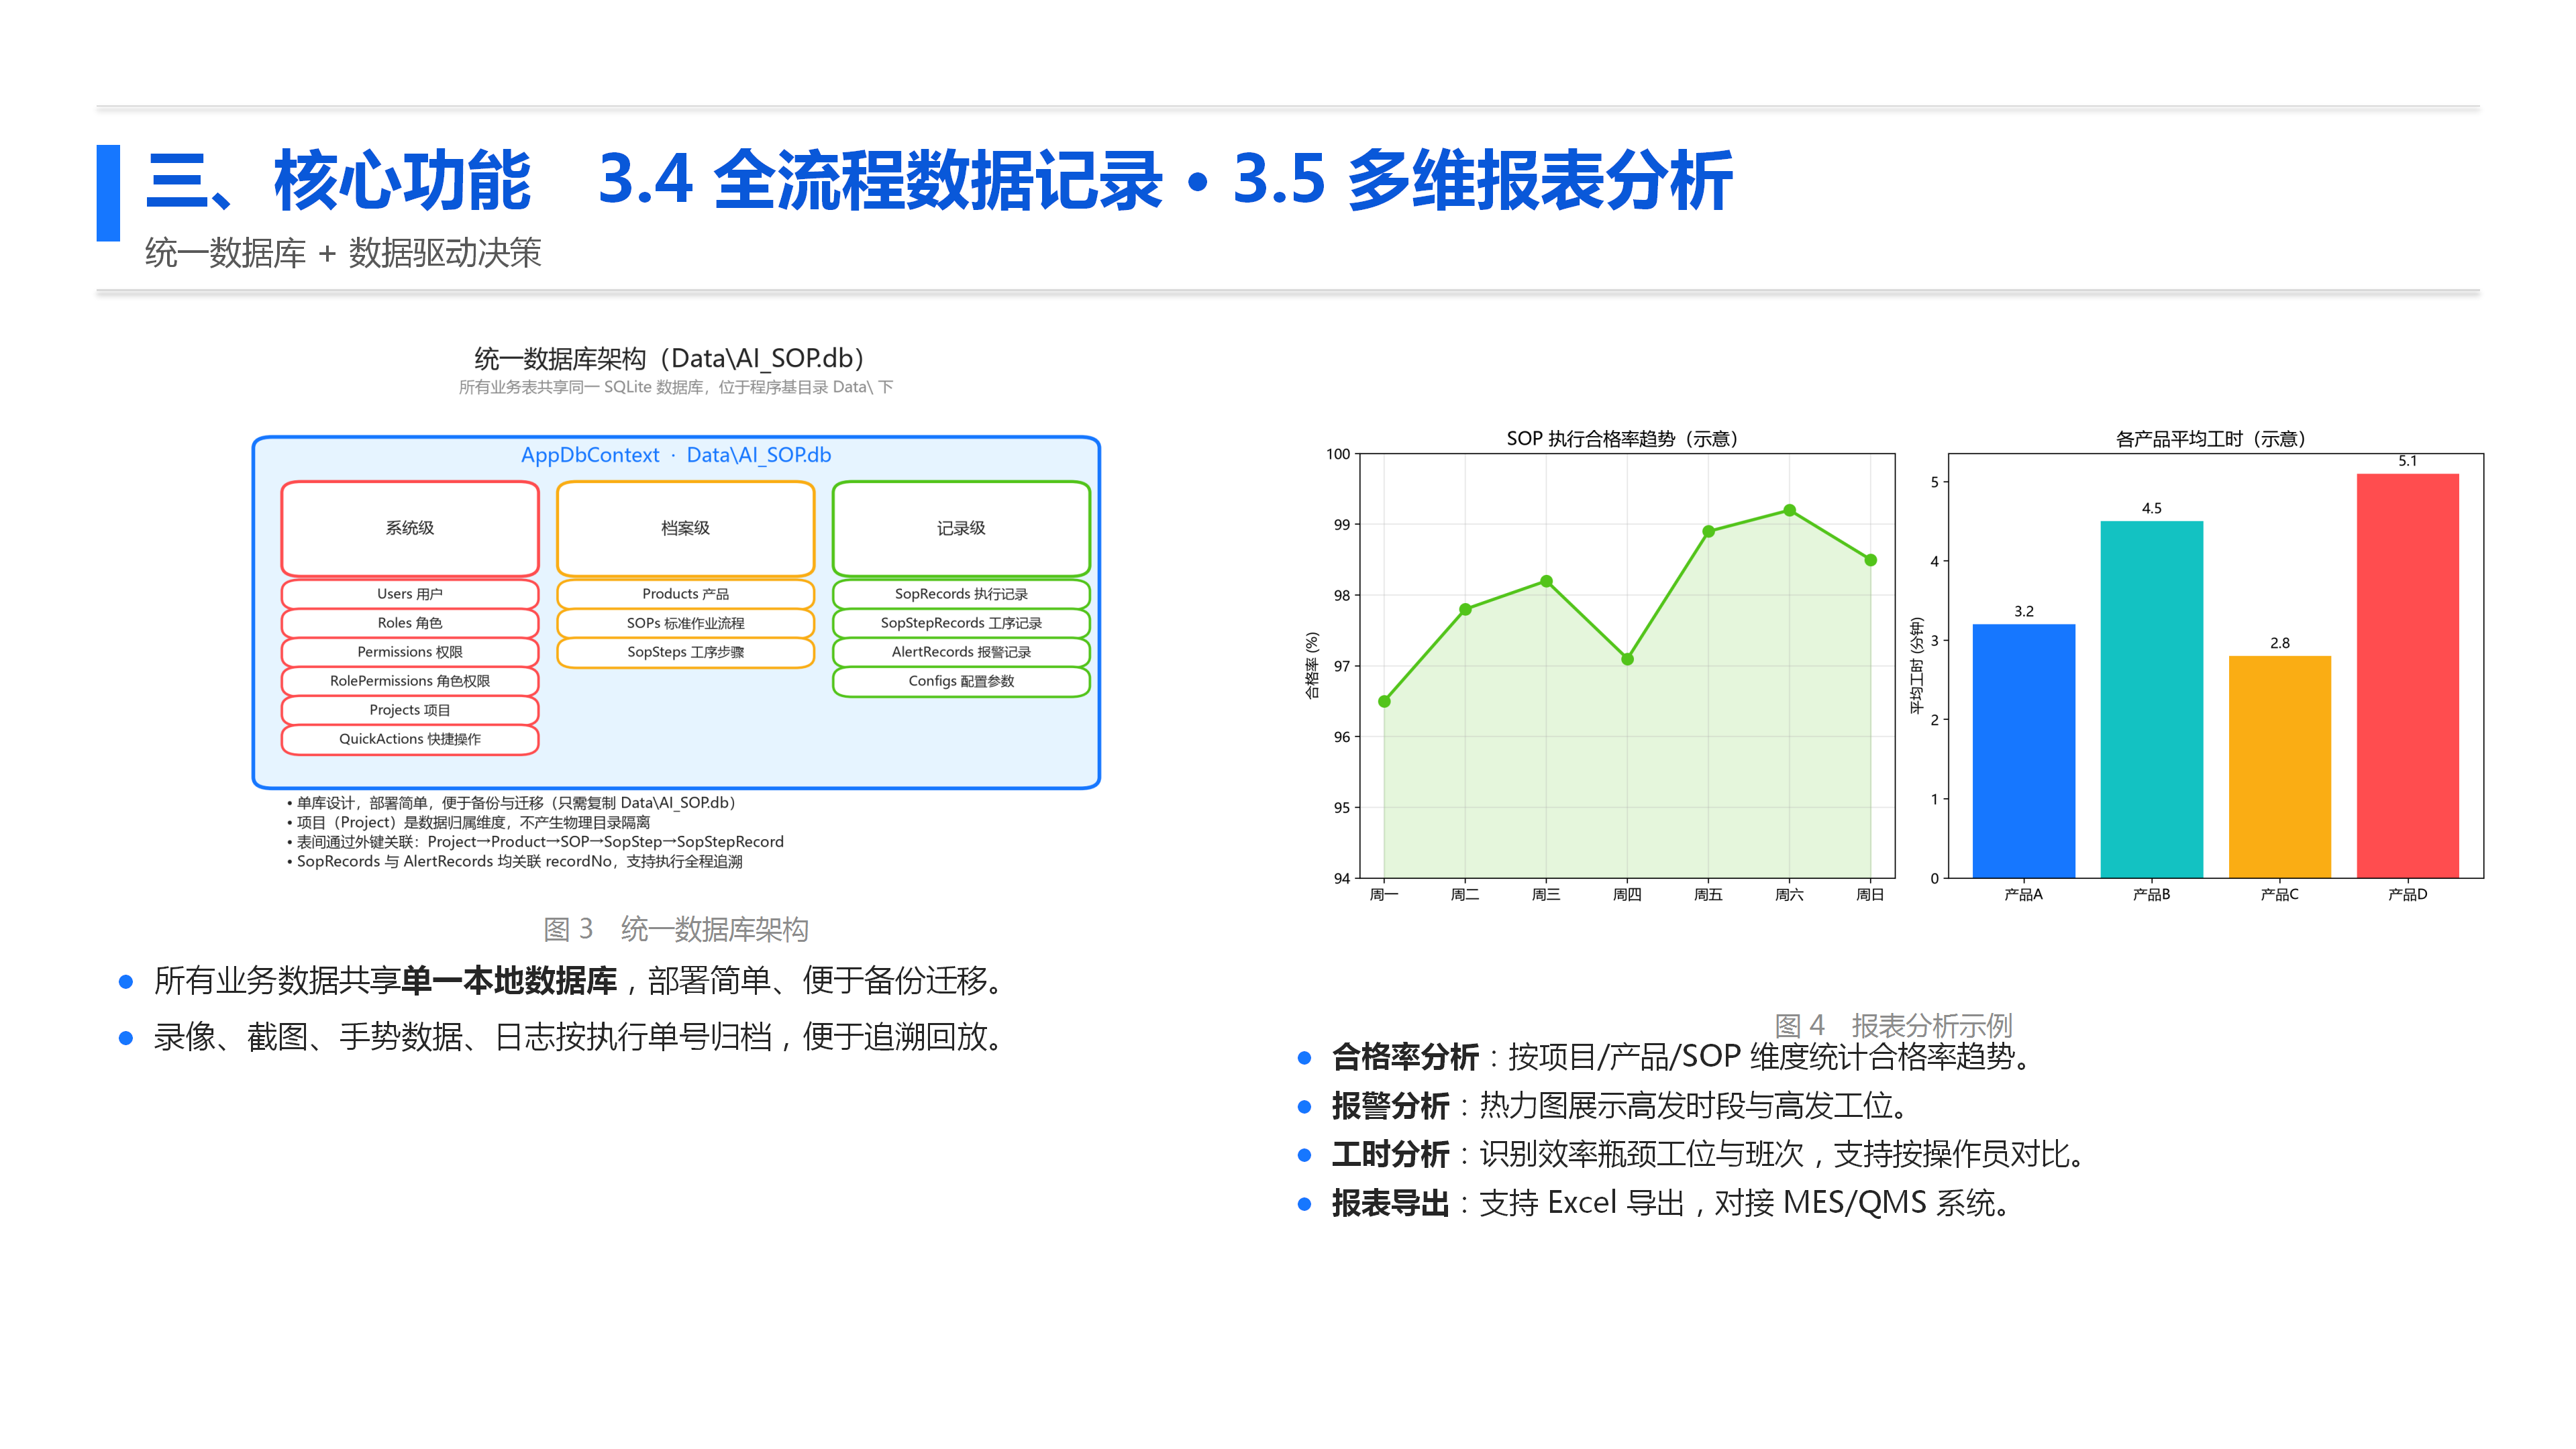Select the 'Roles 角色' table box
The width and height of the screenshot is (2576, 1449).
coord(410,623)
